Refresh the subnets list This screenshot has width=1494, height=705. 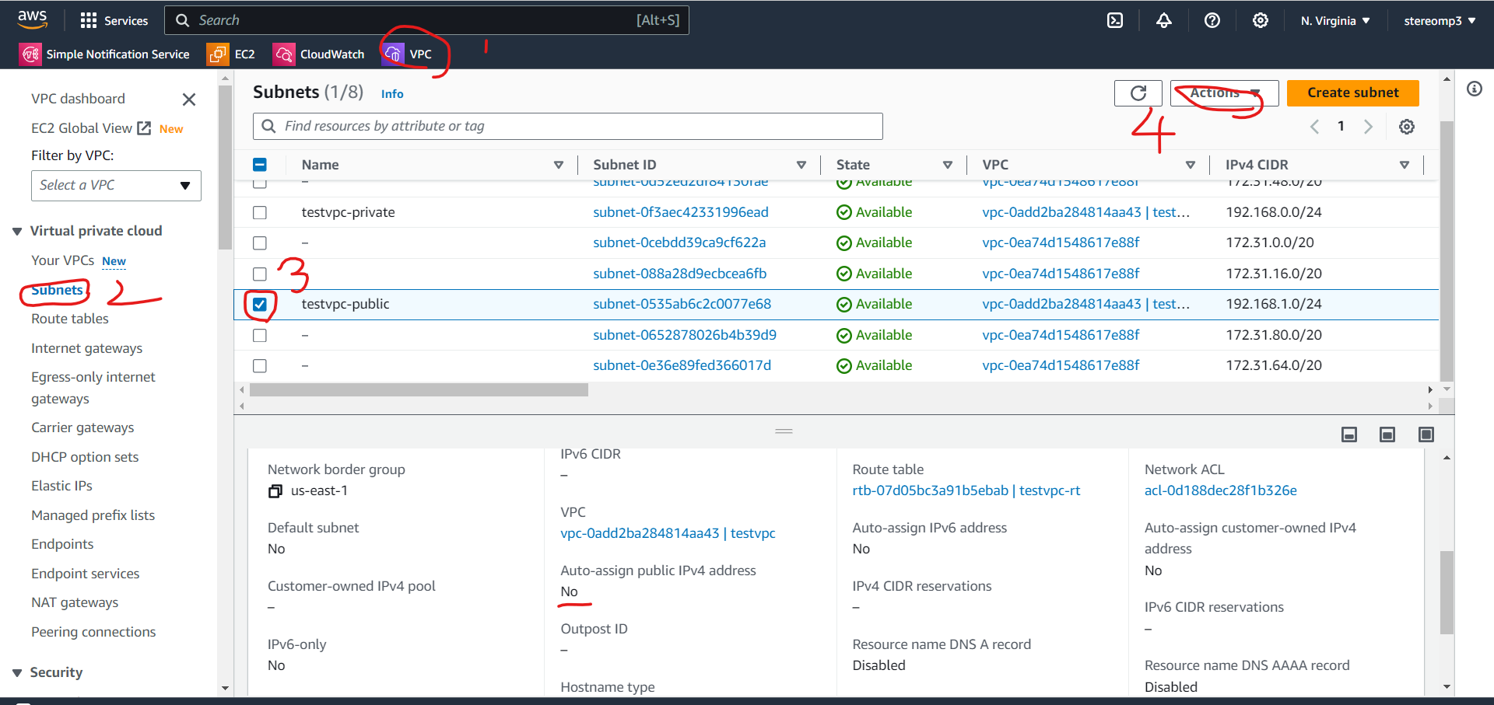click(x=1138, y=93)
